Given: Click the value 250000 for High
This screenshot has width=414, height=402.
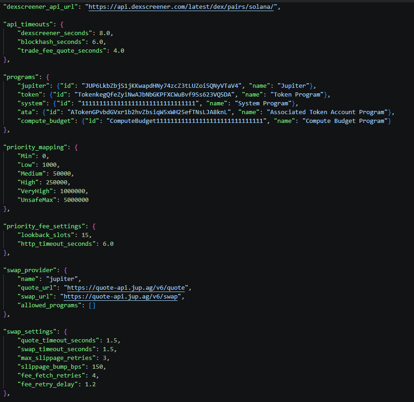Looking at the screenshot, I should point(56,183).
